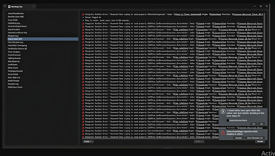Select the Message Log window tab

pos(21,6)
